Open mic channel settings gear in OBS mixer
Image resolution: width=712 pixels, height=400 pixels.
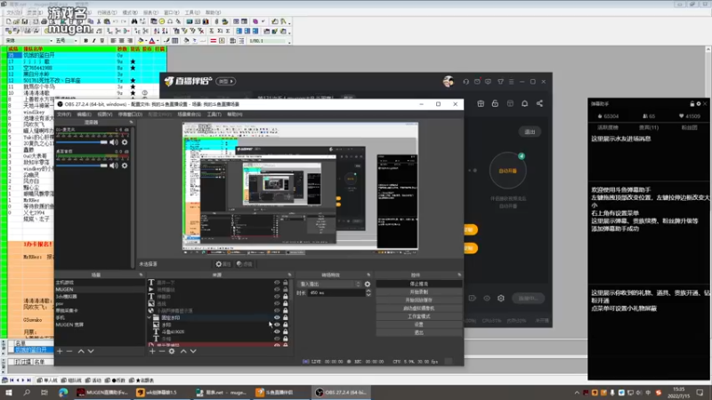pyautogui.click(x=125, y=142)
